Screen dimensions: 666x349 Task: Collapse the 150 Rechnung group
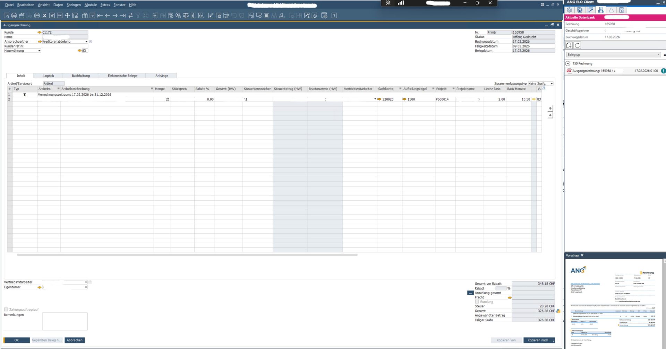[x=568, y=64]
